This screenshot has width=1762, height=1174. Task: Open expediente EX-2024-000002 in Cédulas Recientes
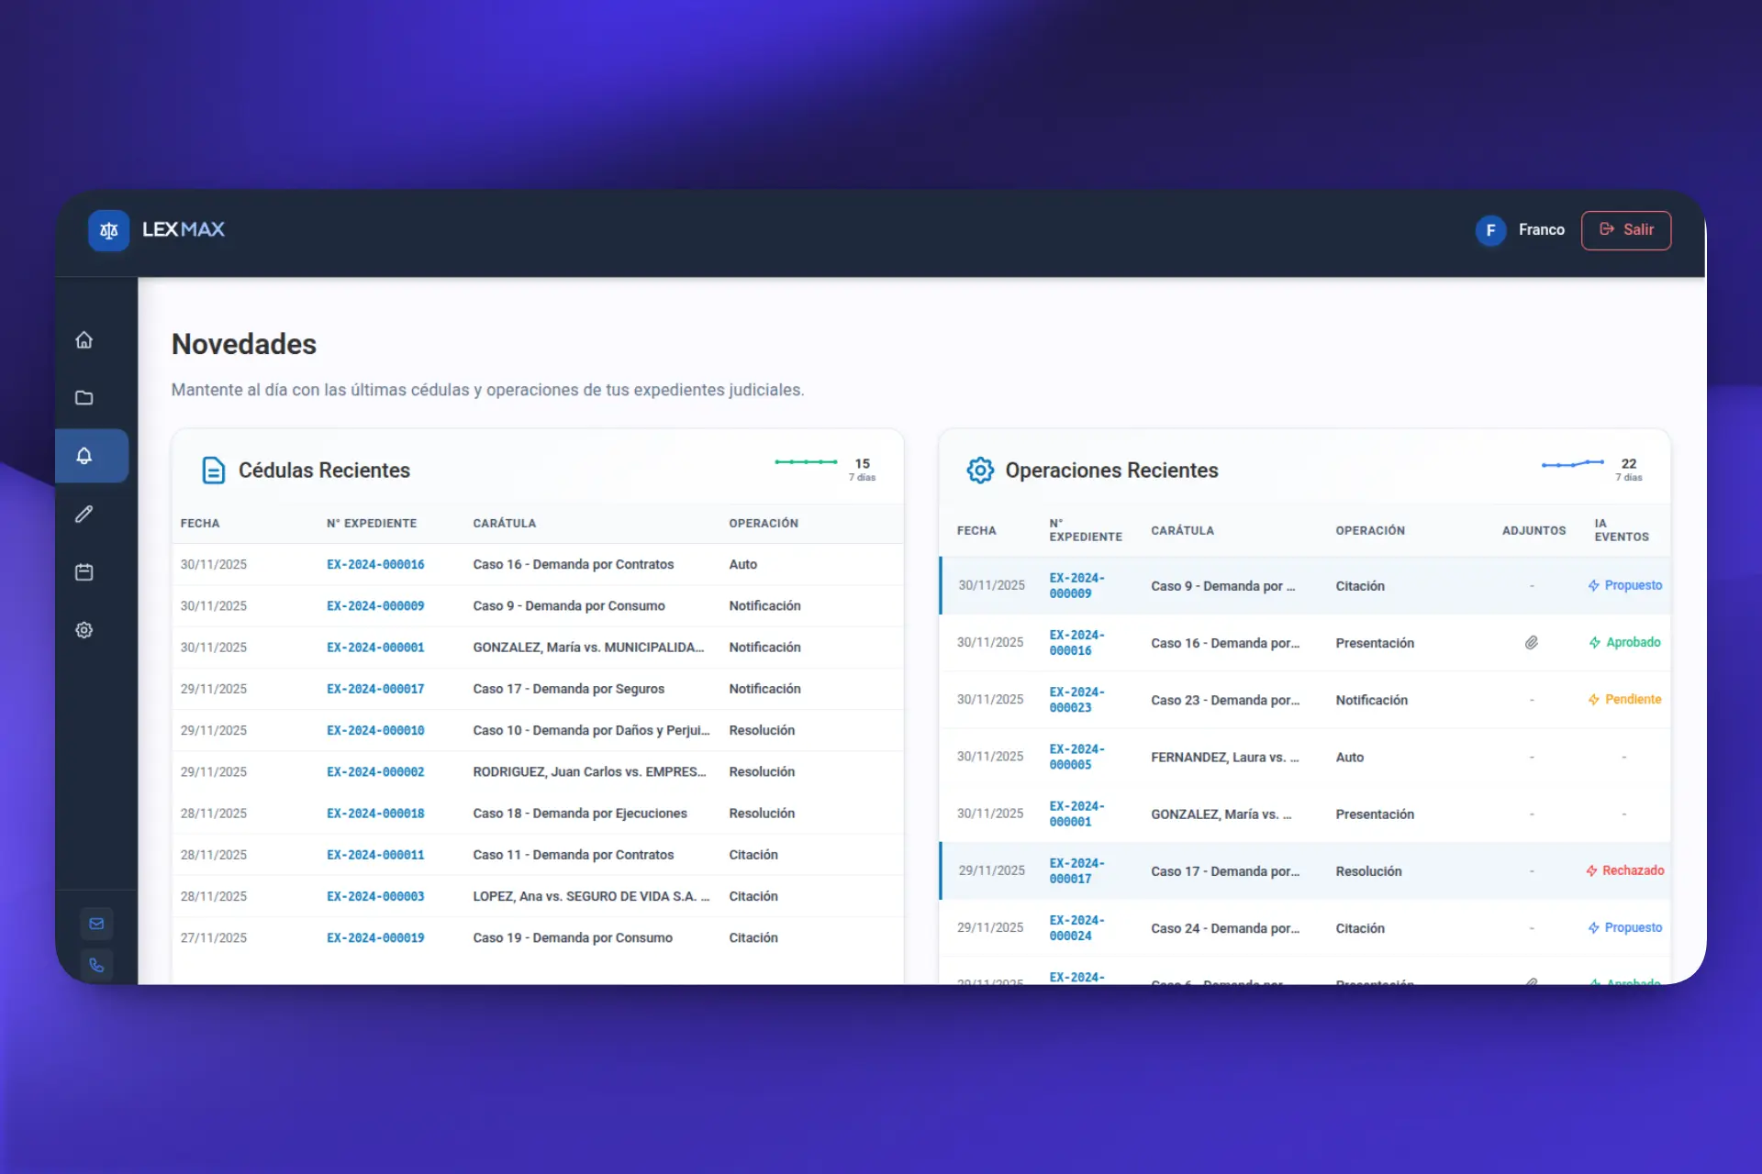375,772
